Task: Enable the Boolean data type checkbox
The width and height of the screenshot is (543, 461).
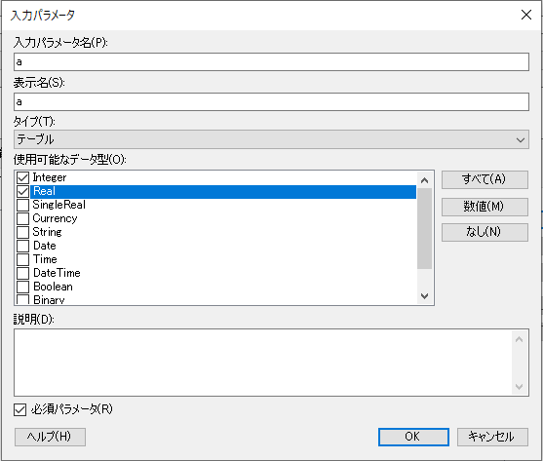Action: 22,287
